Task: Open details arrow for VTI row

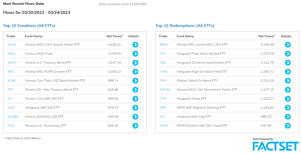Action: (288, 54)
